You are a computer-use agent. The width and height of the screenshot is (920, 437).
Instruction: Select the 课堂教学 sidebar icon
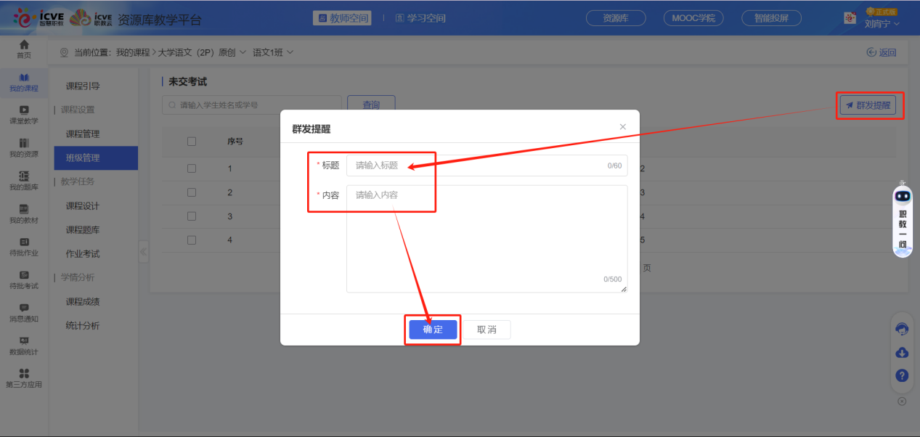23,115
